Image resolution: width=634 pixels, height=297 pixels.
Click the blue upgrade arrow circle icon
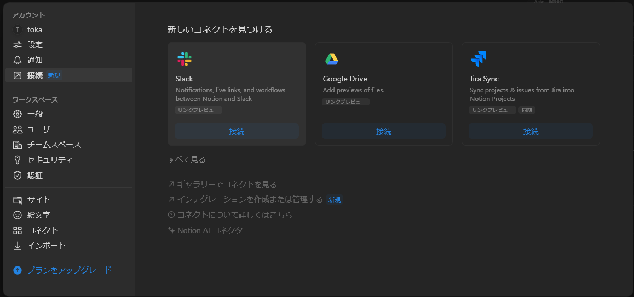pyautogui.click(x=18, y=270)
